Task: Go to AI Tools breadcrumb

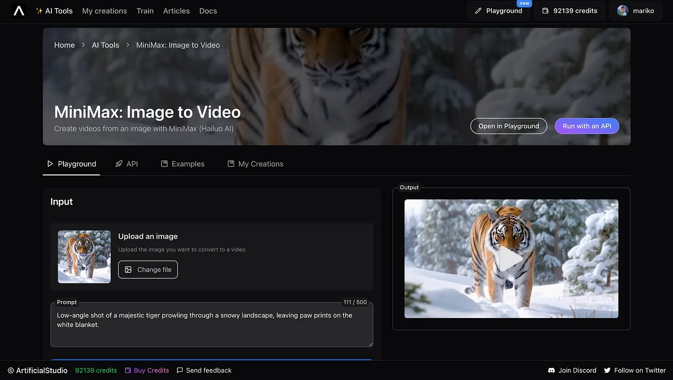Action: click(x=105, y=45)
